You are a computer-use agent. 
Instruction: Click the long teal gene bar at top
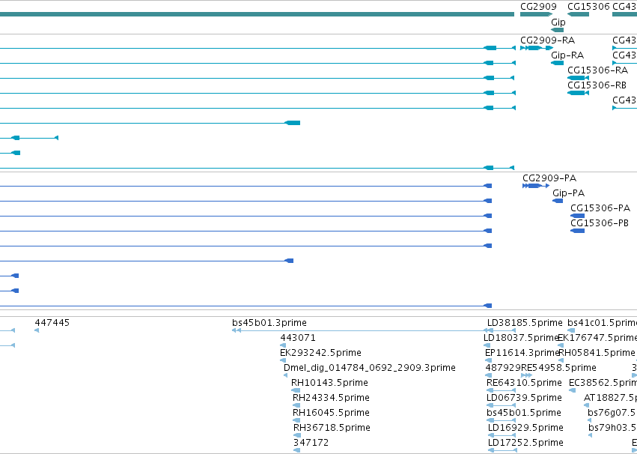[x=257, y=15]
